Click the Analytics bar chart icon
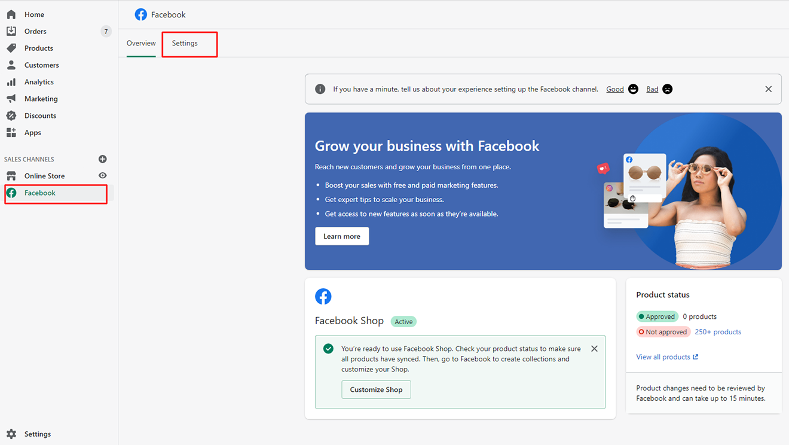The width and height of the screenshot is (789, 445). point(11,82)
